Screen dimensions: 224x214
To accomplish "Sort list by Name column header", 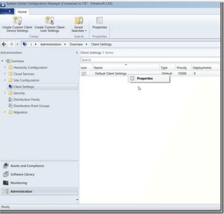I will (126, 68).
